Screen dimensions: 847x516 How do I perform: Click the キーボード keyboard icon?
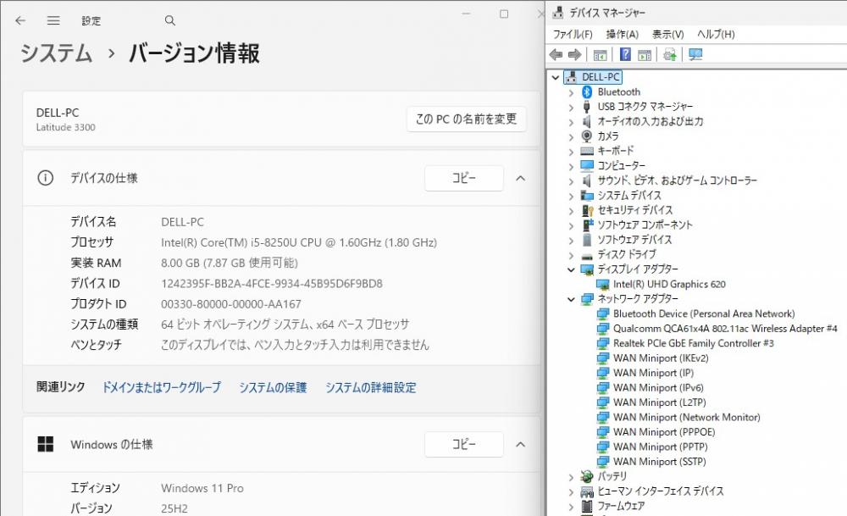[x=587, y=151]
